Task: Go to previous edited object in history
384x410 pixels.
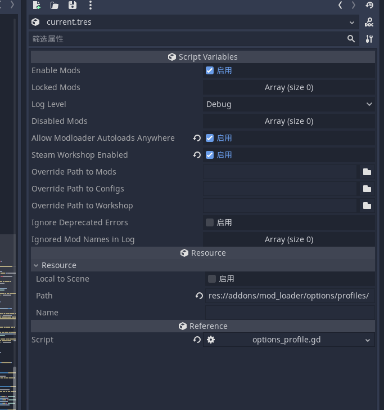Action: point(340,5)
